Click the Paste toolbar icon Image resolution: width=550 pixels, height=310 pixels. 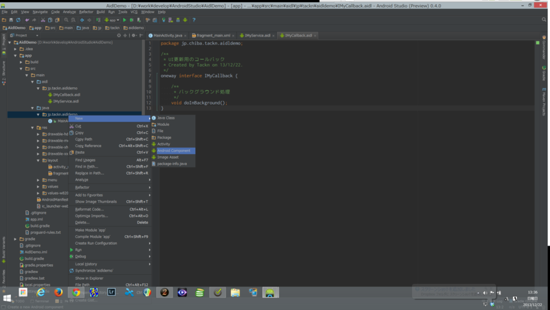click(57, 20)
